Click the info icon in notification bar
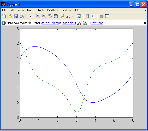The image size is (148, 131). click(x=4, y=23)
